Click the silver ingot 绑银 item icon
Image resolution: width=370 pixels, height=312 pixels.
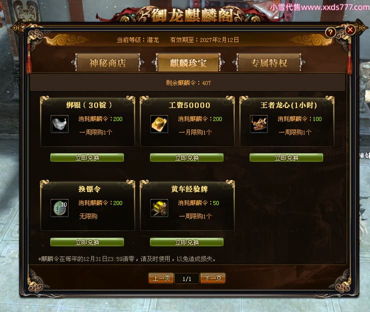[x=60, y=124]
